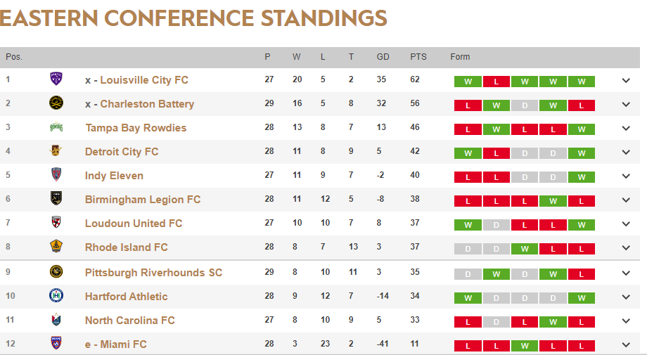The image size is (647, 355).
Task: Click Louisville City's first green W form badge
Action: [468, 82]
